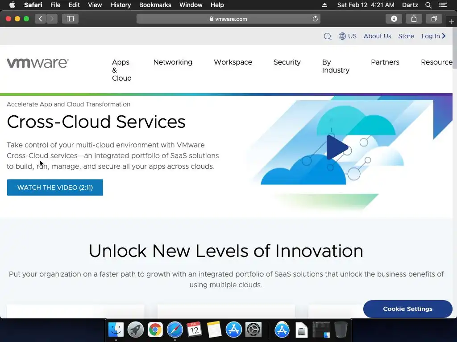This screenshot has width=457, height=342.
Task: Open Google Chrome from the Dock
Action: [155, 330]
